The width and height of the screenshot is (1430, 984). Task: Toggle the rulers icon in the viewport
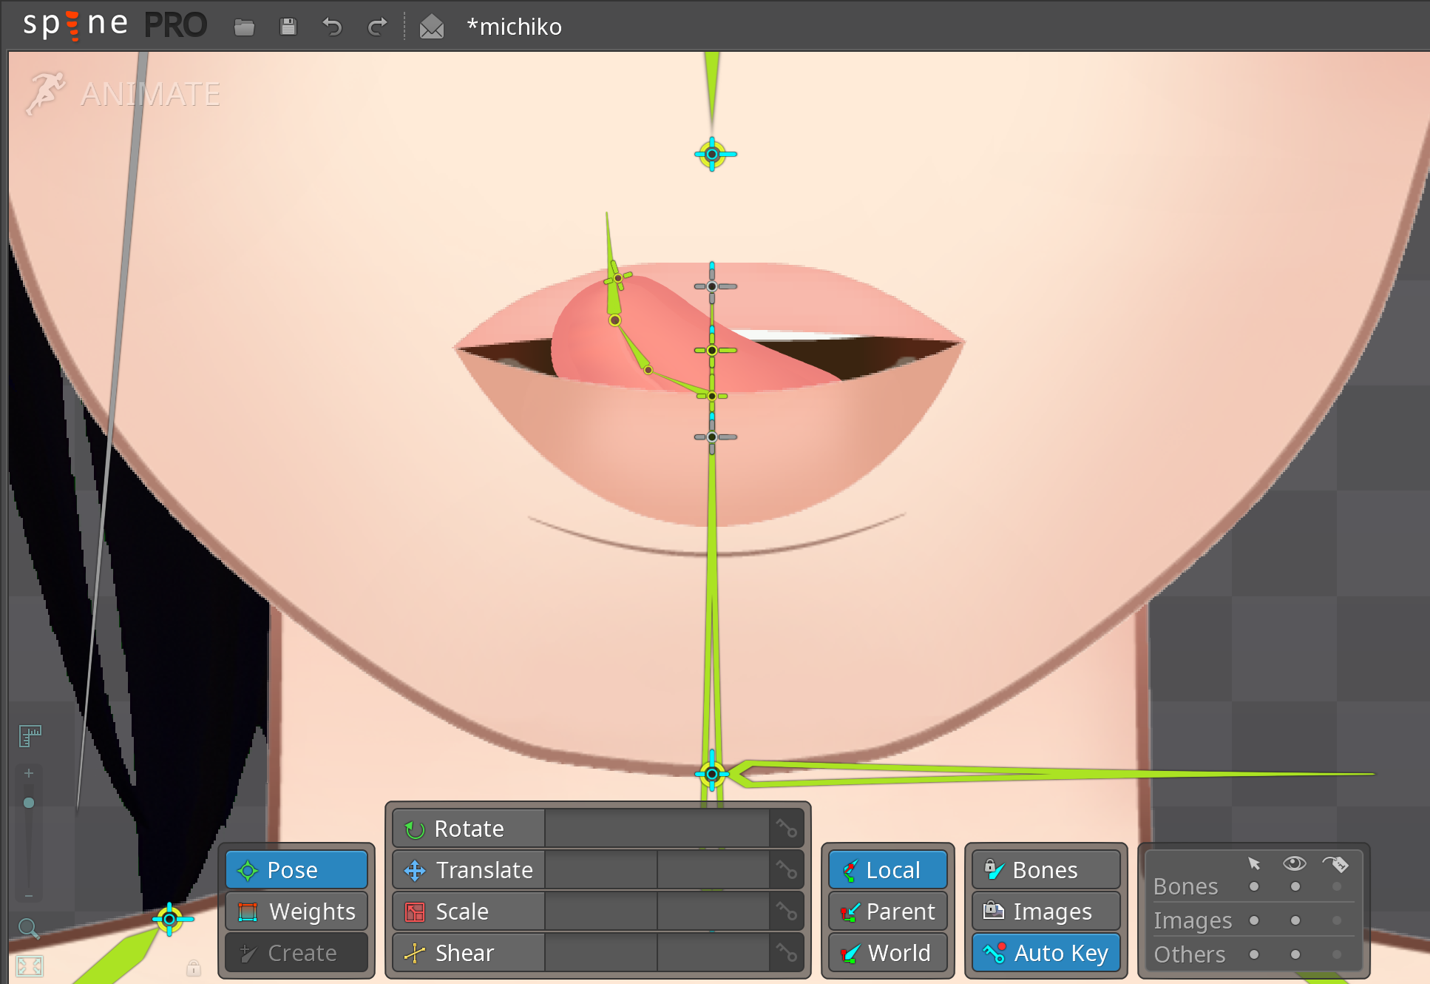coord(30,735)
